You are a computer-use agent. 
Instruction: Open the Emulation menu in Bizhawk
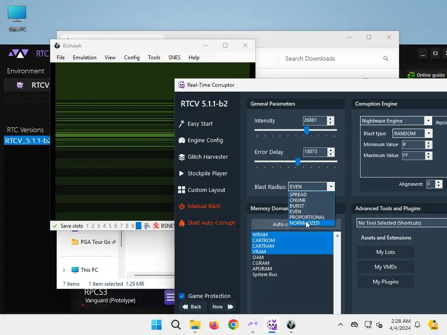(x=85, y=58)
